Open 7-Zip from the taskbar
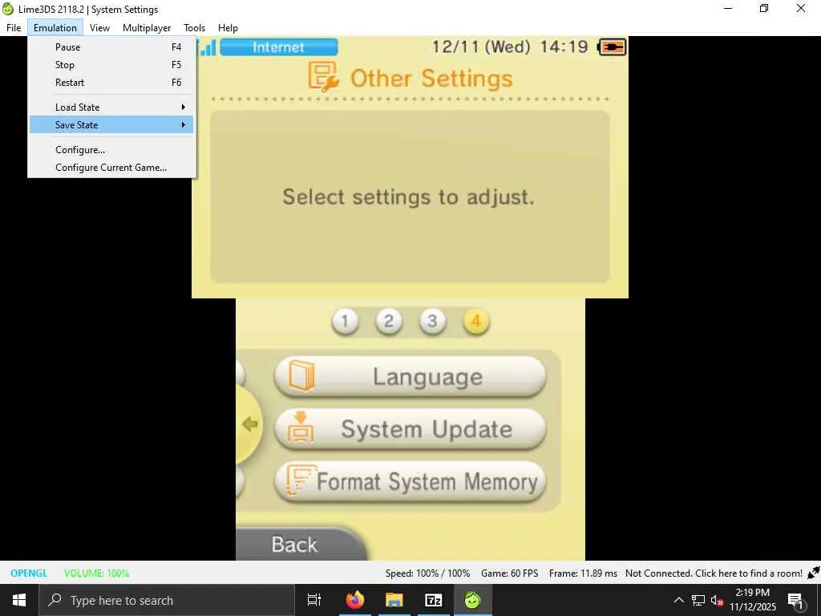The width and height of the screenshot is (821, 616). coord(434,600)
